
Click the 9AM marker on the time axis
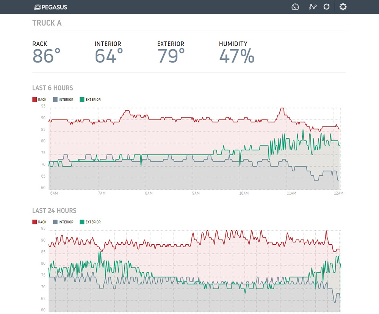click(x=196, y=194)
